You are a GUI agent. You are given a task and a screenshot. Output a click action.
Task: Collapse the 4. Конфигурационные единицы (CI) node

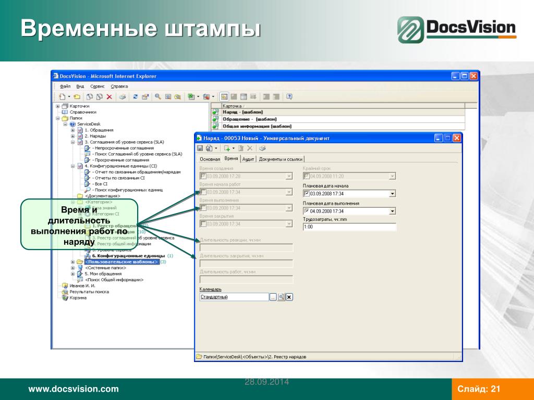pos(72,166)
